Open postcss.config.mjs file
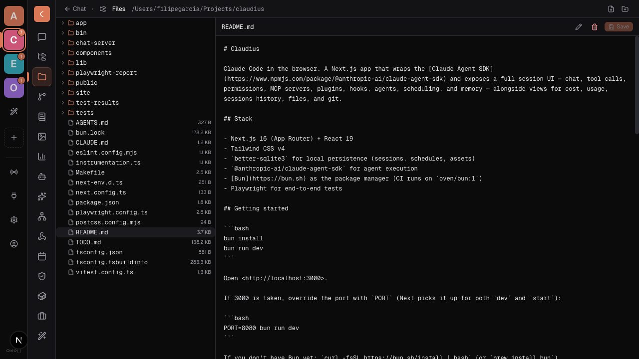This screenshot has width=639, height=359. pyautogui.click(x=136, y=222)
